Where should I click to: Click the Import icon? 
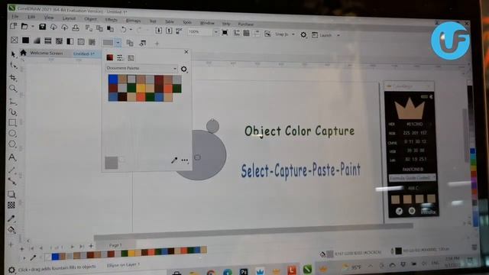(158, 31)
